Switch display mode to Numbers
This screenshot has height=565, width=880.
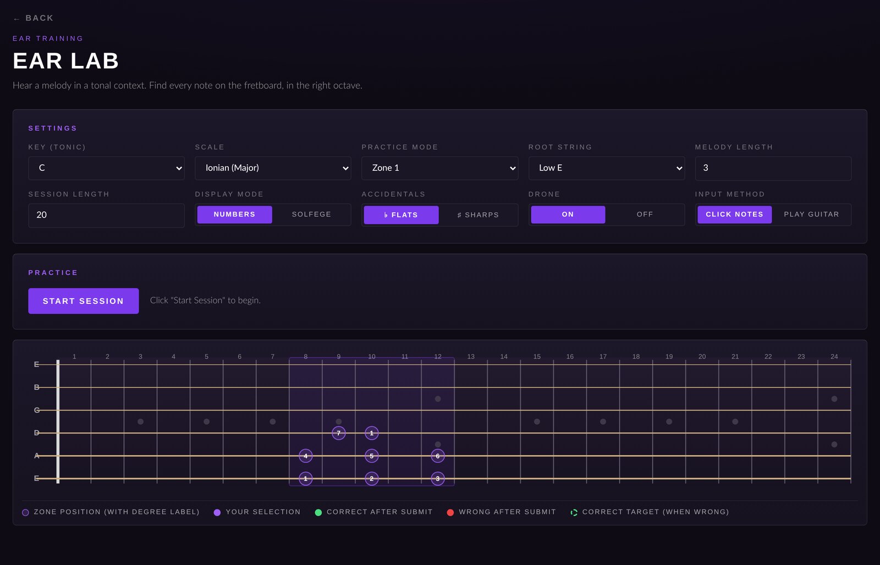click(235, 214)
